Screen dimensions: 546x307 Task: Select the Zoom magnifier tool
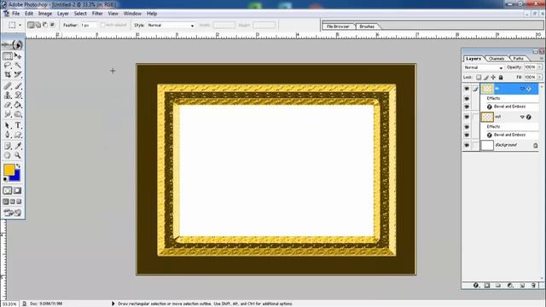18,155
